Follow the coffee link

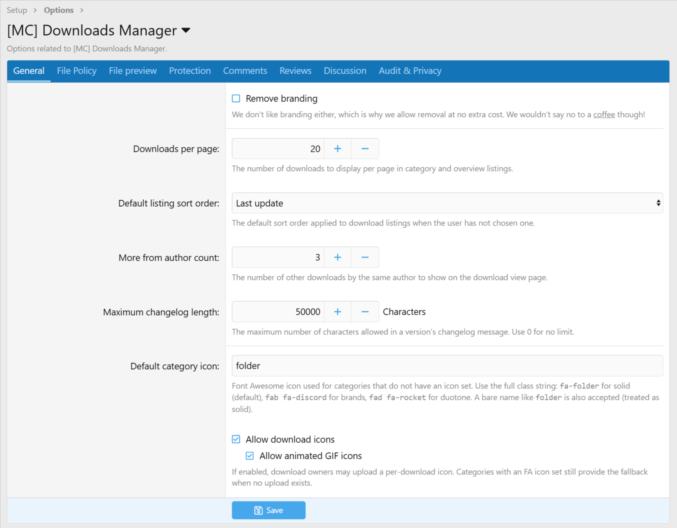tap(604, 115)
